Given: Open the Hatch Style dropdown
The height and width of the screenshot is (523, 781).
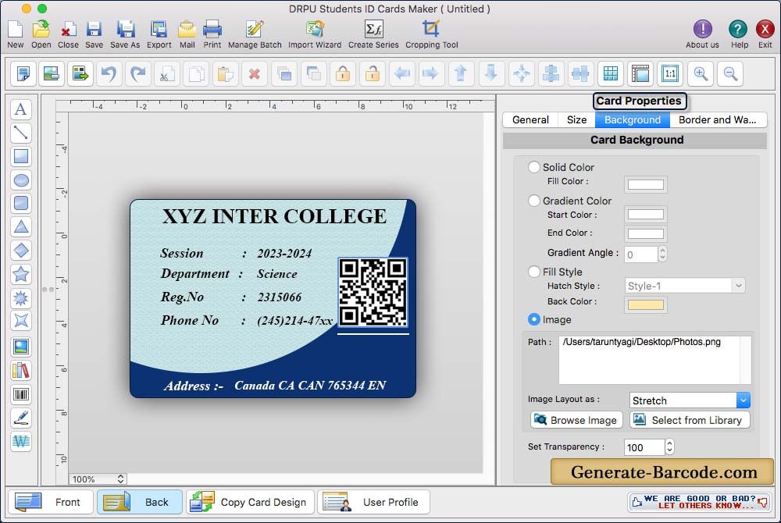Looking at the screenshot, I should (x=685, y=286).
